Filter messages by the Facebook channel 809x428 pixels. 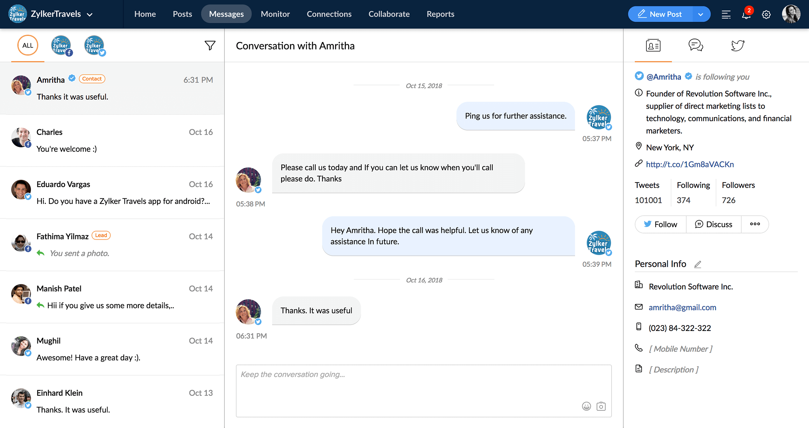(x=61, y=45)
